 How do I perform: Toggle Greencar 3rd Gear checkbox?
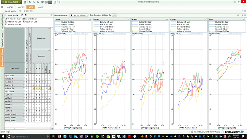(x=6, y=21)
